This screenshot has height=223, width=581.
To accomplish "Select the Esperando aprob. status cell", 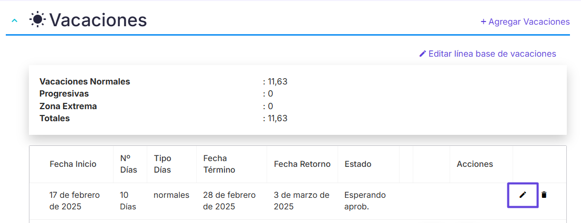I will click(365, 200).
